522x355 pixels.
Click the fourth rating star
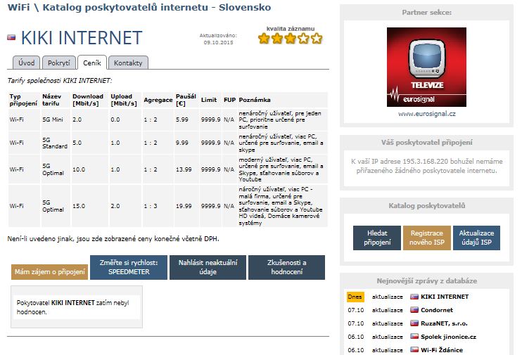coord(304,39)
